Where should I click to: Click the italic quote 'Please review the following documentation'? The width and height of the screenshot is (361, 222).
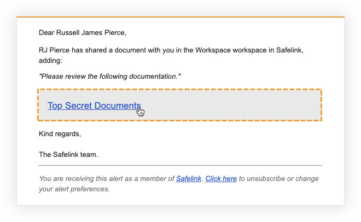[110, 77]
